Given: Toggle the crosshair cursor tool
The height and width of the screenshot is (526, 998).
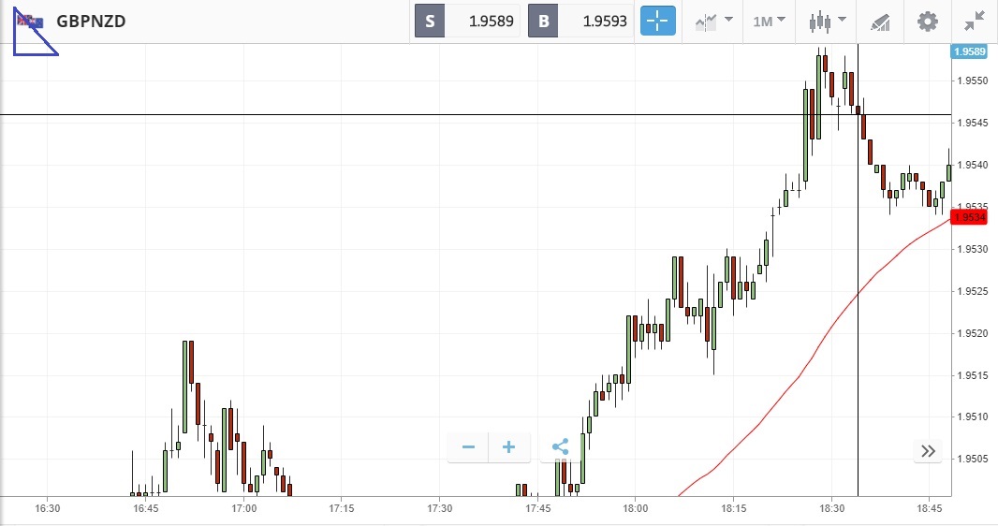Looking at the screenshot, I should tap(657, 21).
